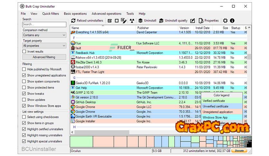Screen dimensions: 269x156
Task: Enable Hide published by Microsoft
Action: [24, 69]
